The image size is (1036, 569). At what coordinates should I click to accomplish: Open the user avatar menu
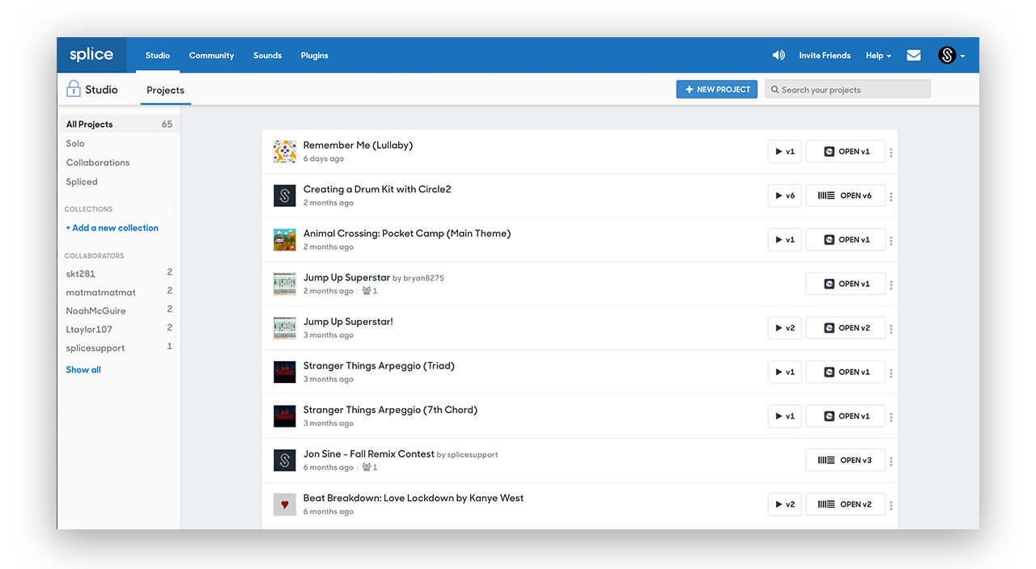click(951, 55)
